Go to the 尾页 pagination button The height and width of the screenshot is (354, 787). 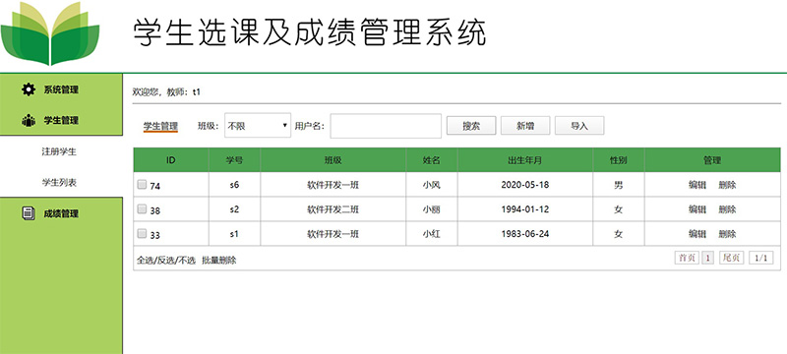732,258
